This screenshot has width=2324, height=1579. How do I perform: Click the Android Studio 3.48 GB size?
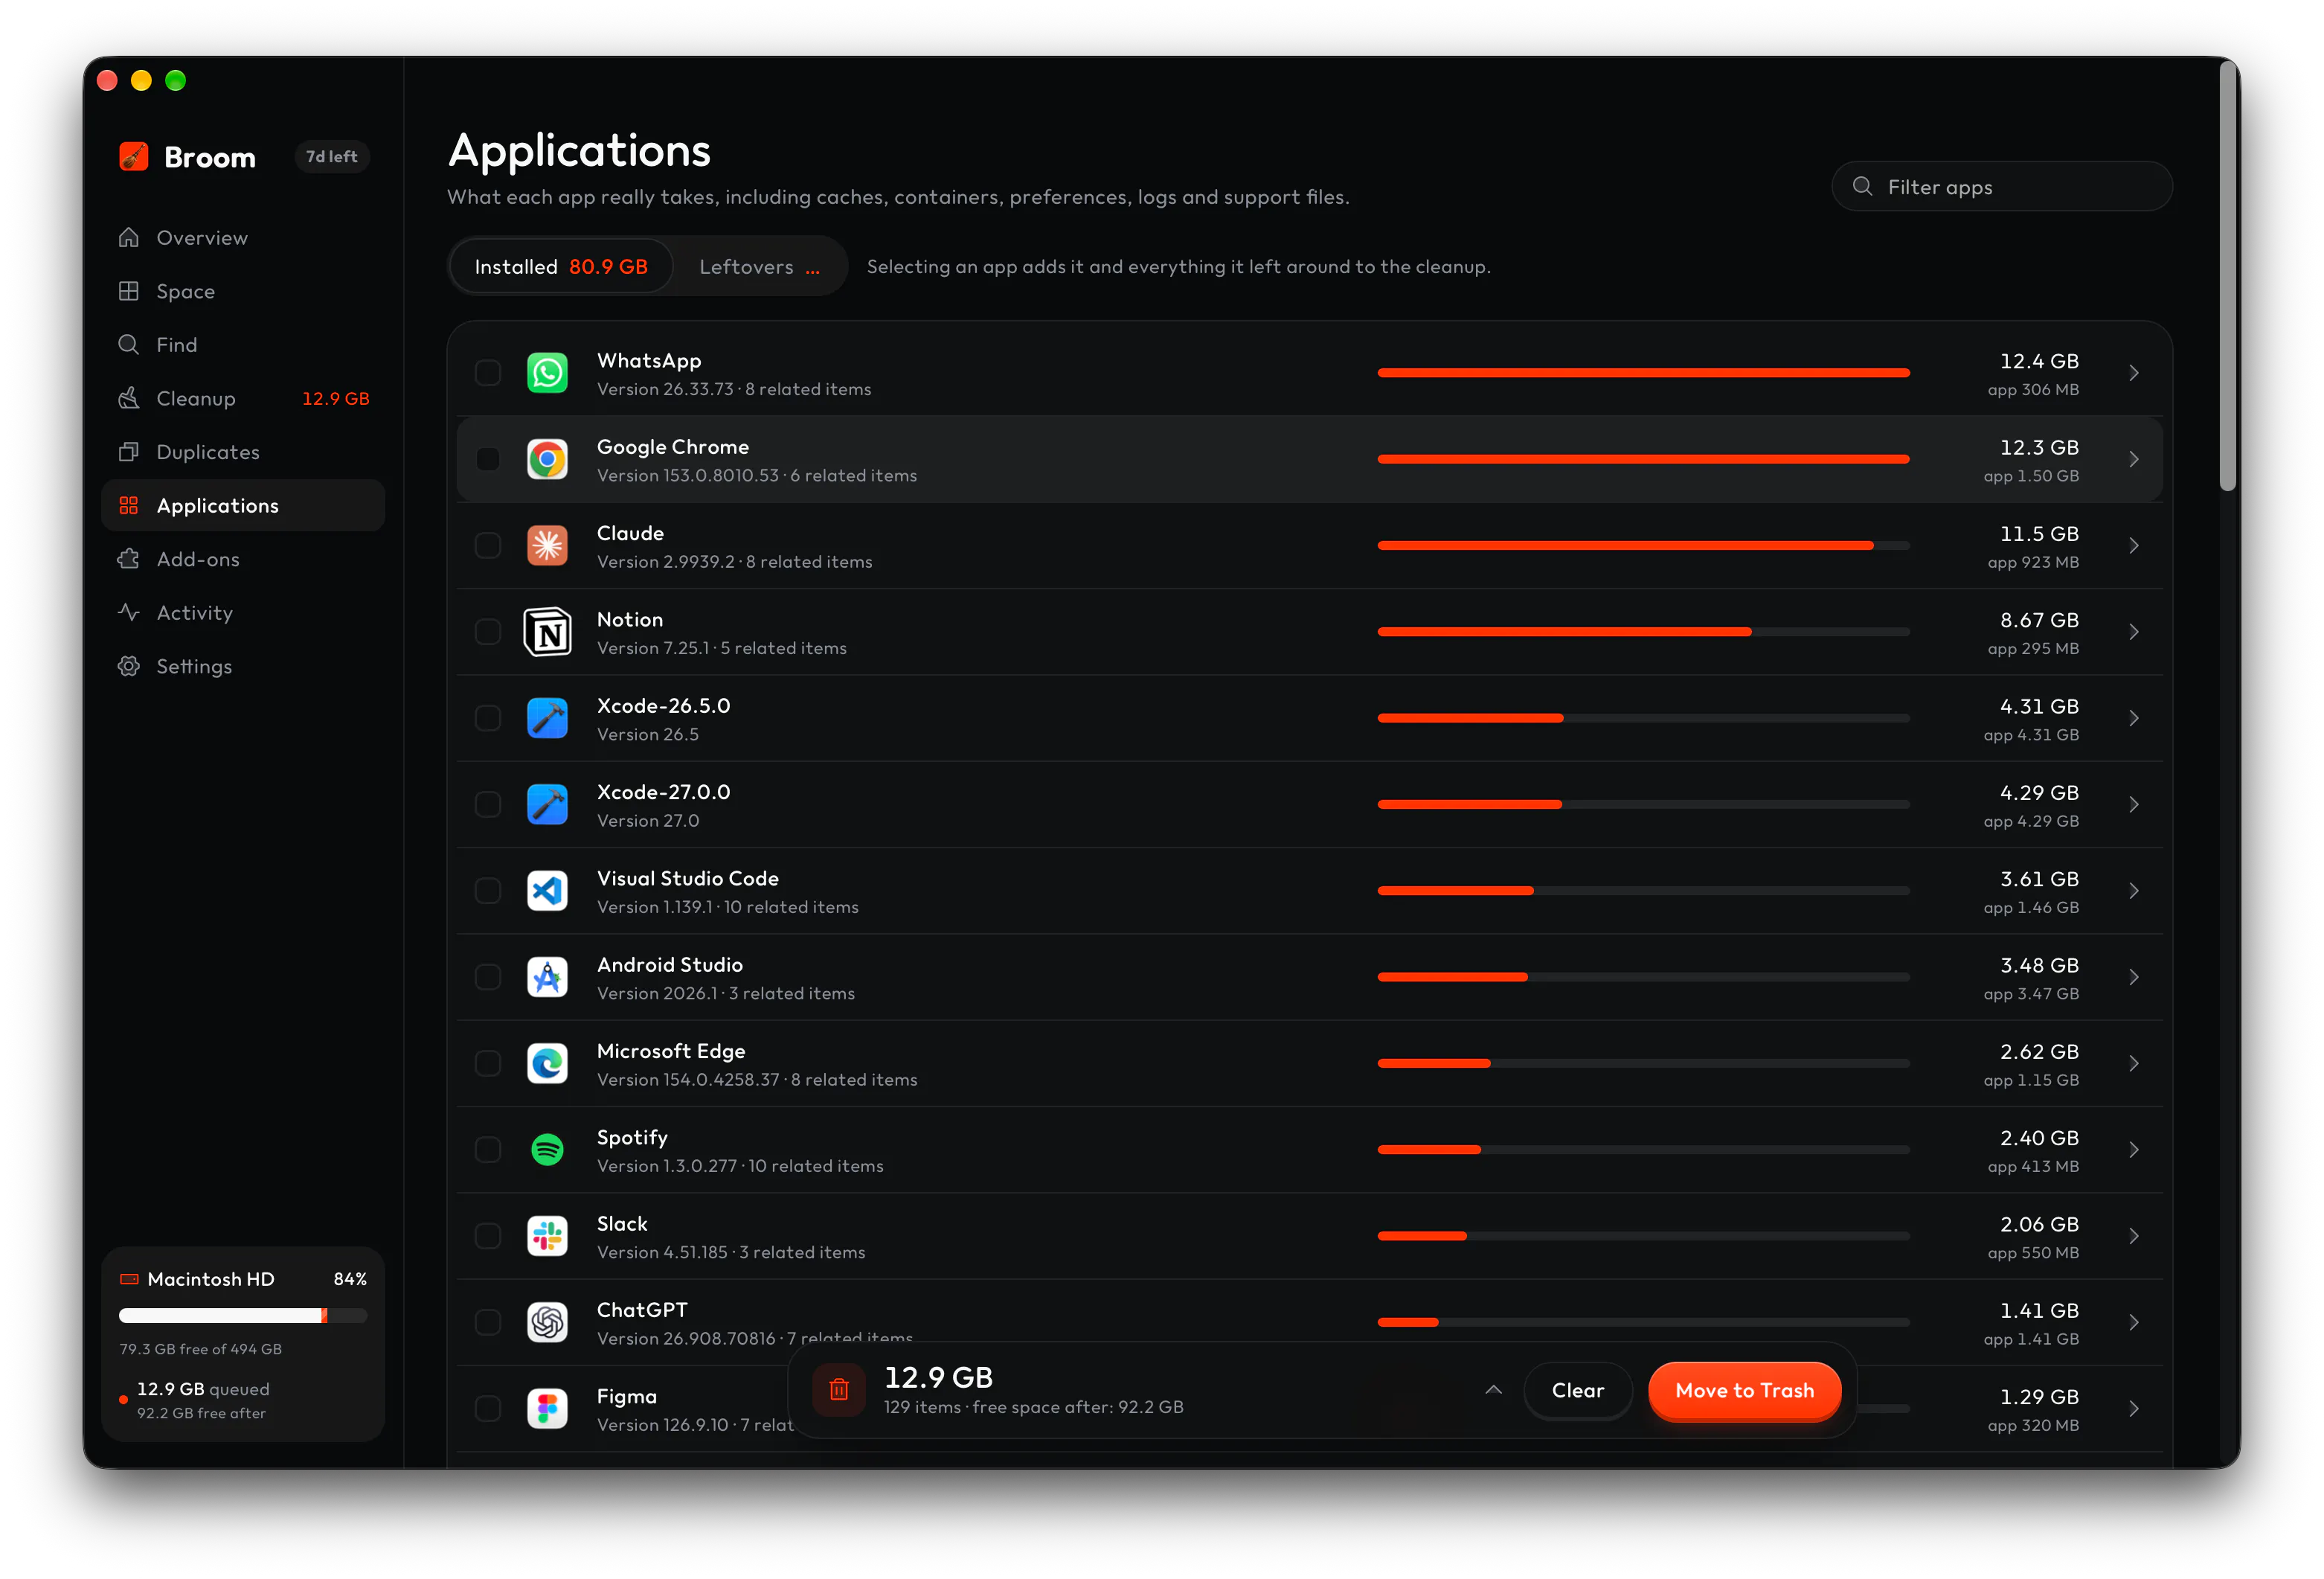[2039, 965]
